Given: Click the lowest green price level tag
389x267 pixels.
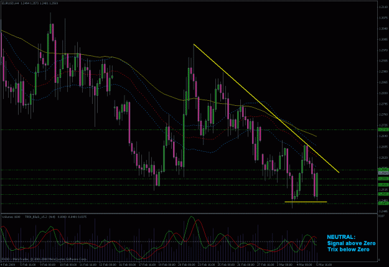Looking at the screenshot, I should tap(383, 204).
